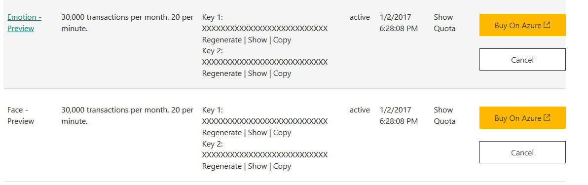588x185 pixels.
Task: Copy Key 2 for Emotion - Preview
Action: point(282,74)
